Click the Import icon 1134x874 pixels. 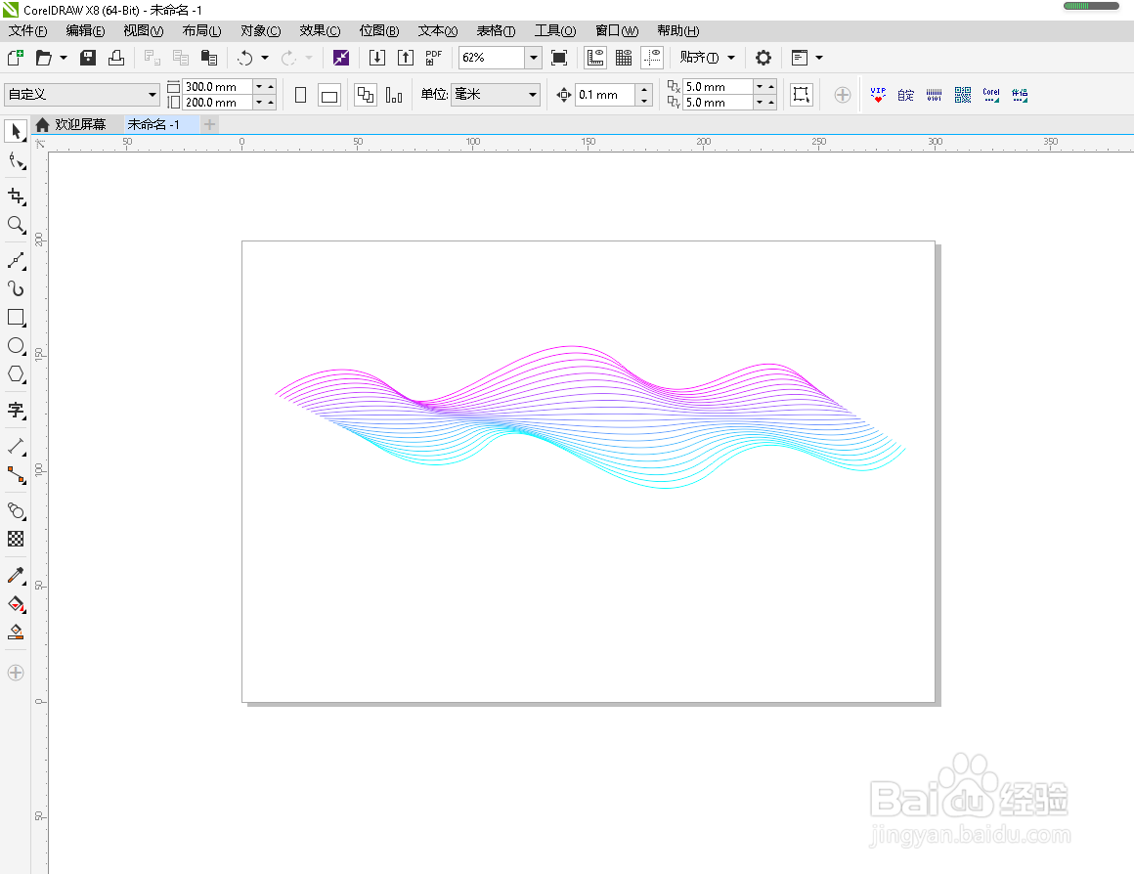[377, 58]
